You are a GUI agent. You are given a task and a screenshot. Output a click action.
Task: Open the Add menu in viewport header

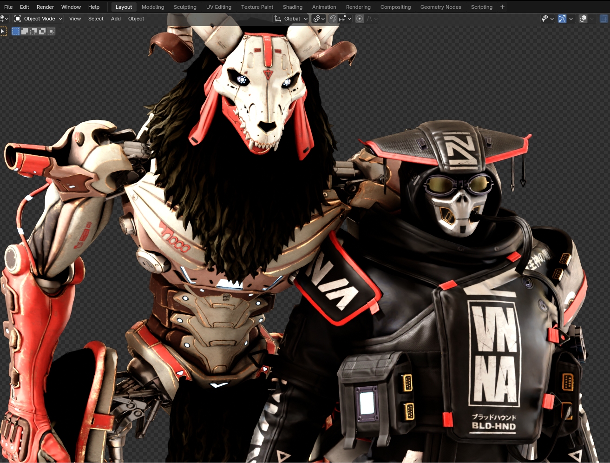[116, 19]
